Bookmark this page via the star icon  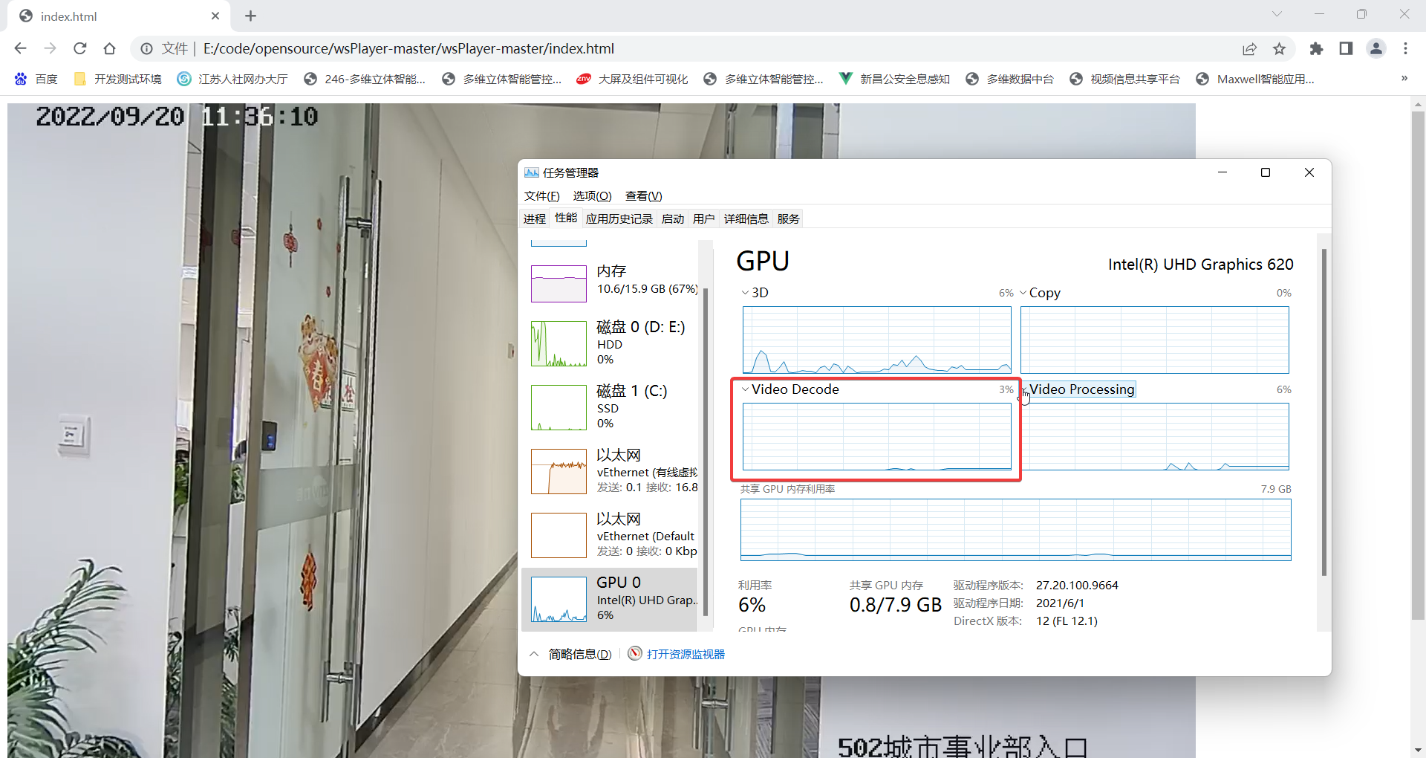[x=1280, y=48]
